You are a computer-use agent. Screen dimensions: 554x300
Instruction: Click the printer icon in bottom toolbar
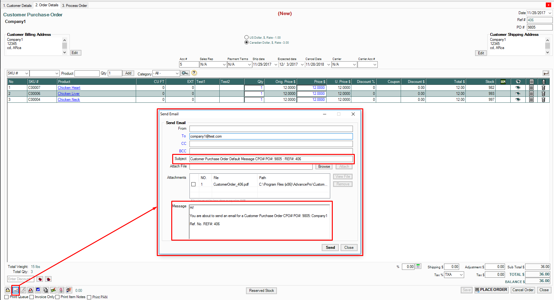(8, 290)
